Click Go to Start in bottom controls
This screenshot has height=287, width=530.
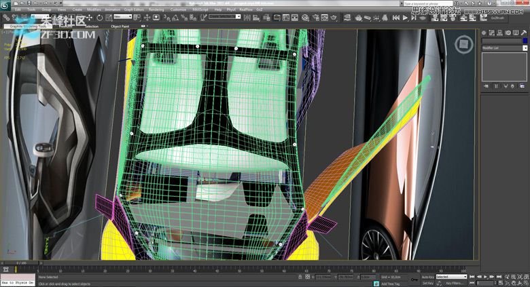click(472, 277)
